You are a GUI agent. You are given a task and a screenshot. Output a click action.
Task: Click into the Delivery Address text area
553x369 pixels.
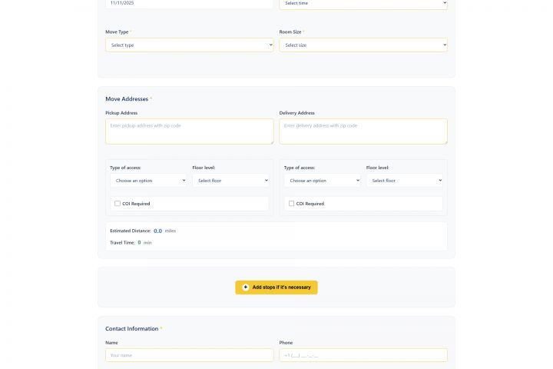pos(363,131)
